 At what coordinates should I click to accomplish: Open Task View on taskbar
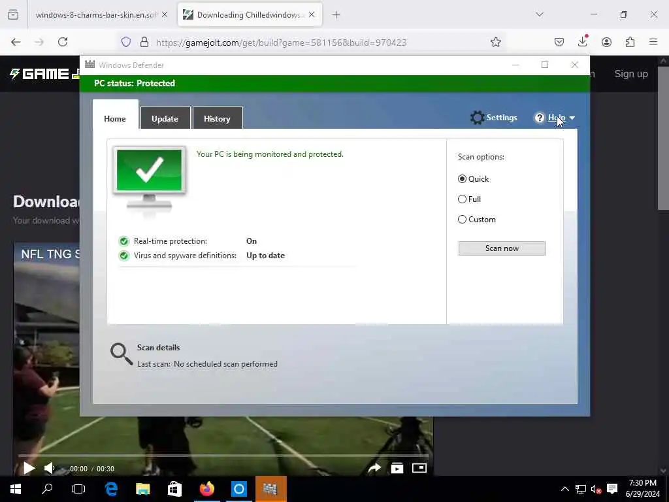tap(78, 489)
